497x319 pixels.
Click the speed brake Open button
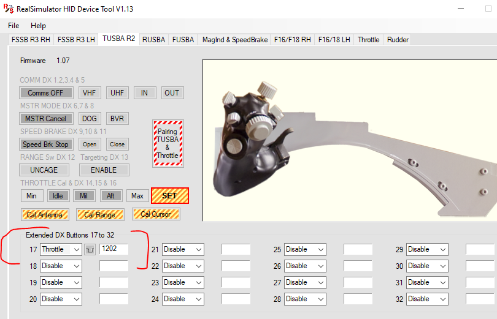[x=90, y=144]
